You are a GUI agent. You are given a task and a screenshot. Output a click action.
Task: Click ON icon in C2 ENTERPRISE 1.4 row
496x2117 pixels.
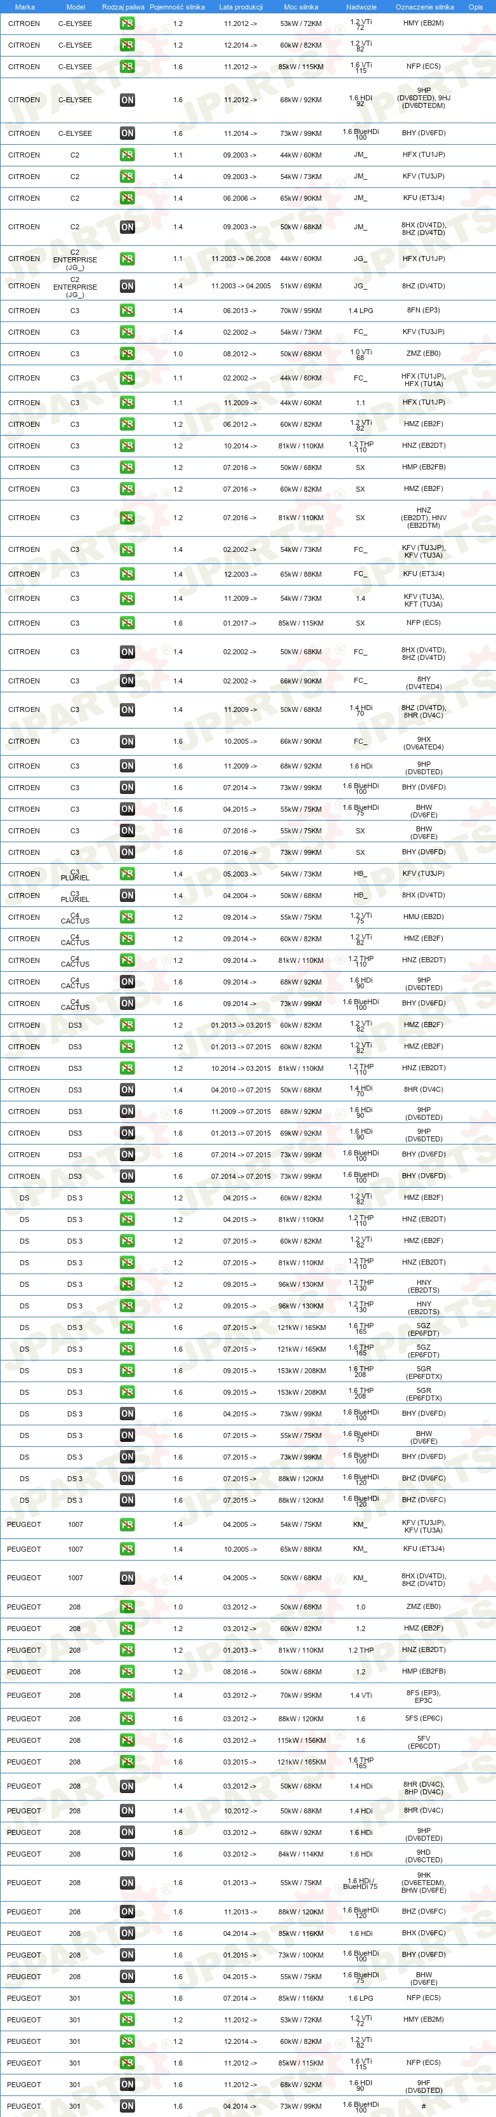(127, 287)
